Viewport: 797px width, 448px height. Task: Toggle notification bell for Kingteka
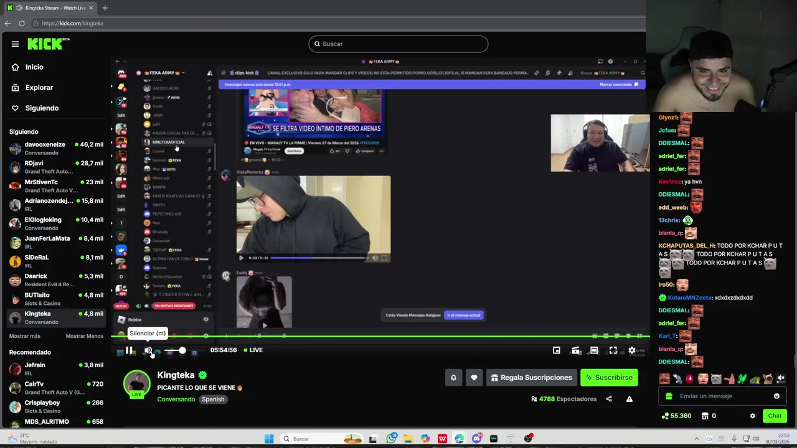point(453,378)
